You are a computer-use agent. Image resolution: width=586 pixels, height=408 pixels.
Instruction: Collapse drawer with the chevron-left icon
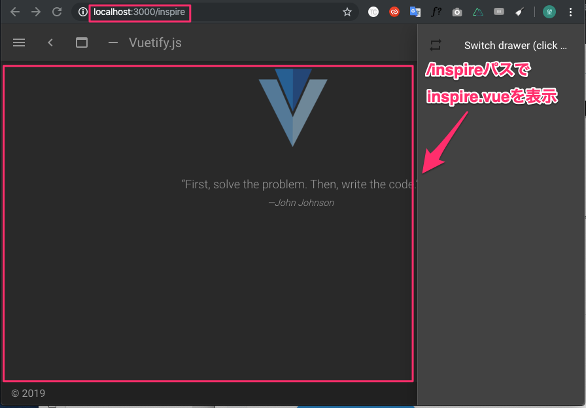(x=50, y=42)
